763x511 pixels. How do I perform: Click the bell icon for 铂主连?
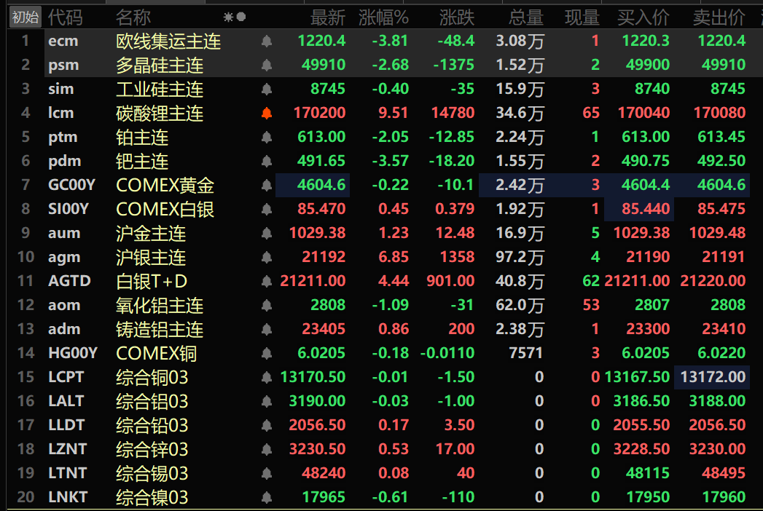(267, 138)
